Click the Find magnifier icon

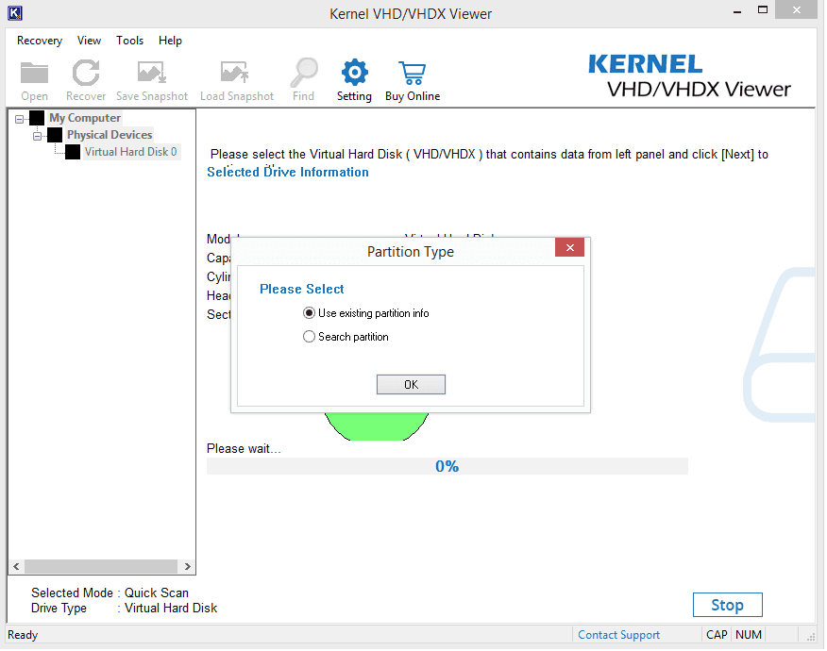click(x=304, y=73)
